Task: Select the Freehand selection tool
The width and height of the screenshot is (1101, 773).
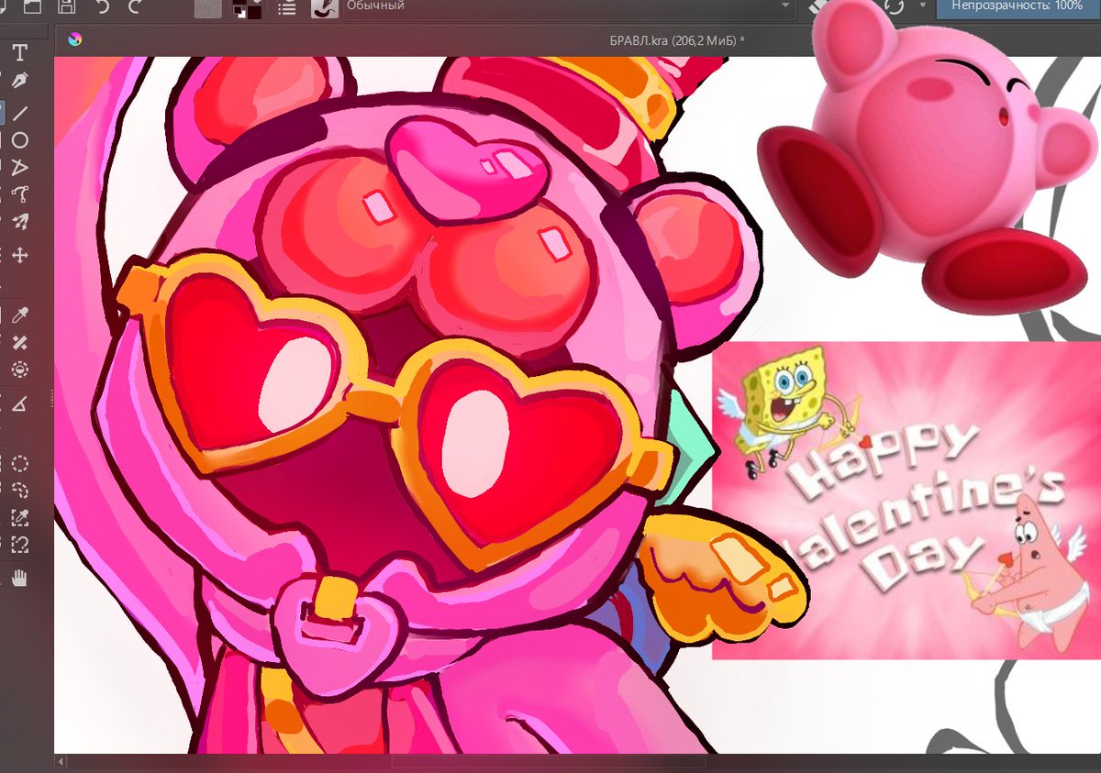Action: 19,491
